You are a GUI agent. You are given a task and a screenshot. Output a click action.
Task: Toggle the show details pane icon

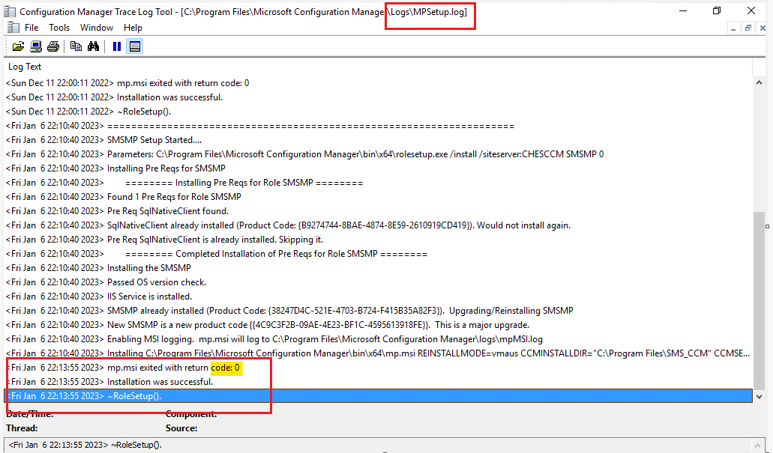pos(135,46)
